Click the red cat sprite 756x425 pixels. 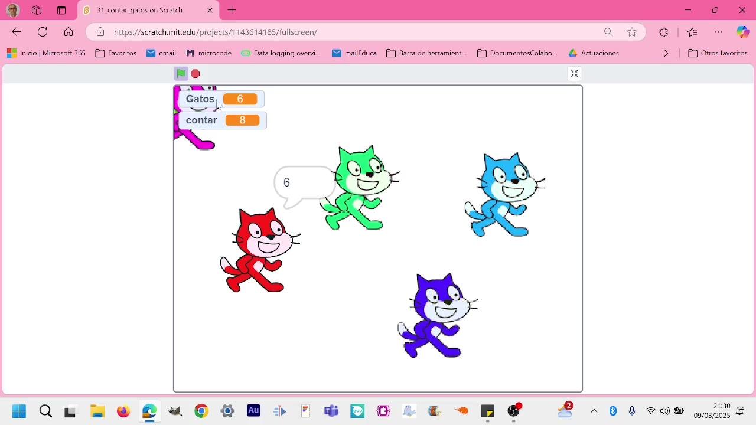[260, 250]
